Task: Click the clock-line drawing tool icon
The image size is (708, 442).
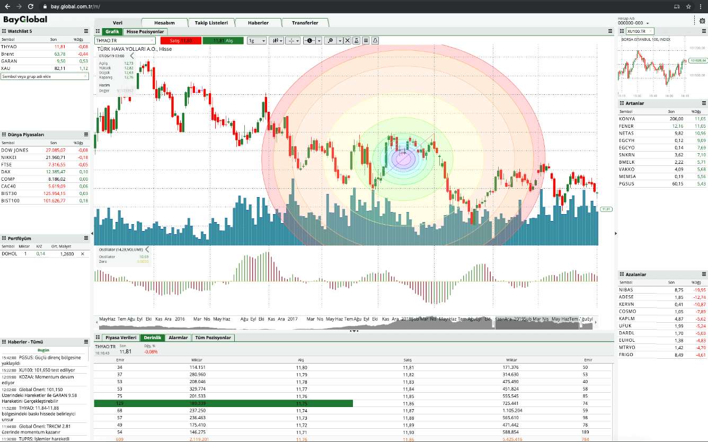Action: point(311,40)
